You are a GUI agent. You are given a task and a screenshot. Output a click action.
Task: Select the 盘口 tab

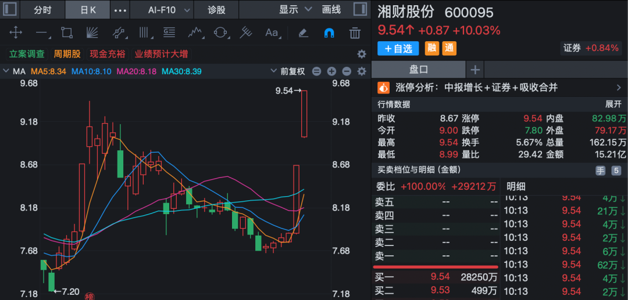[x=419, y=70]
